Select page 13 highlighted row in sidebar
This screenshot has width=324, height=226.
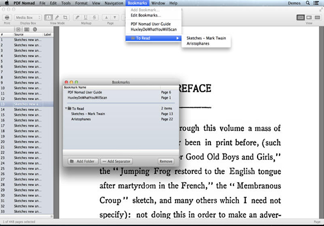27,104
